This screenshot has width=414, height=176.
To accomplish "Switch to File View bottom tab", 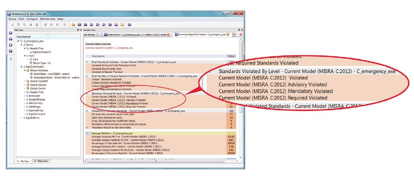I will click(22, 161).
